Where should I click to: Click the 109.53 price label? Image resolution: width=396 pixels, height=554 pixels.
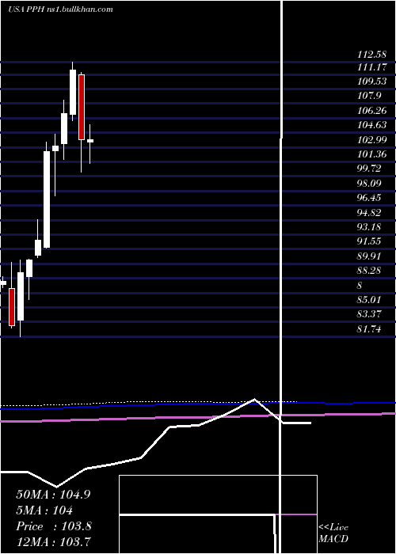[372, 82]
